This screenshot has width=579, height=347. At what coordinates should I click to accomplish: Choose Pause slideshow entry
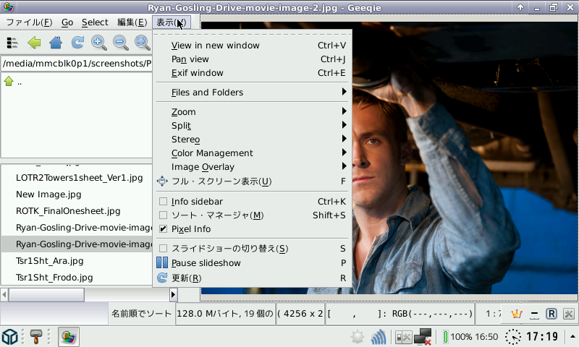pos(252,263)
